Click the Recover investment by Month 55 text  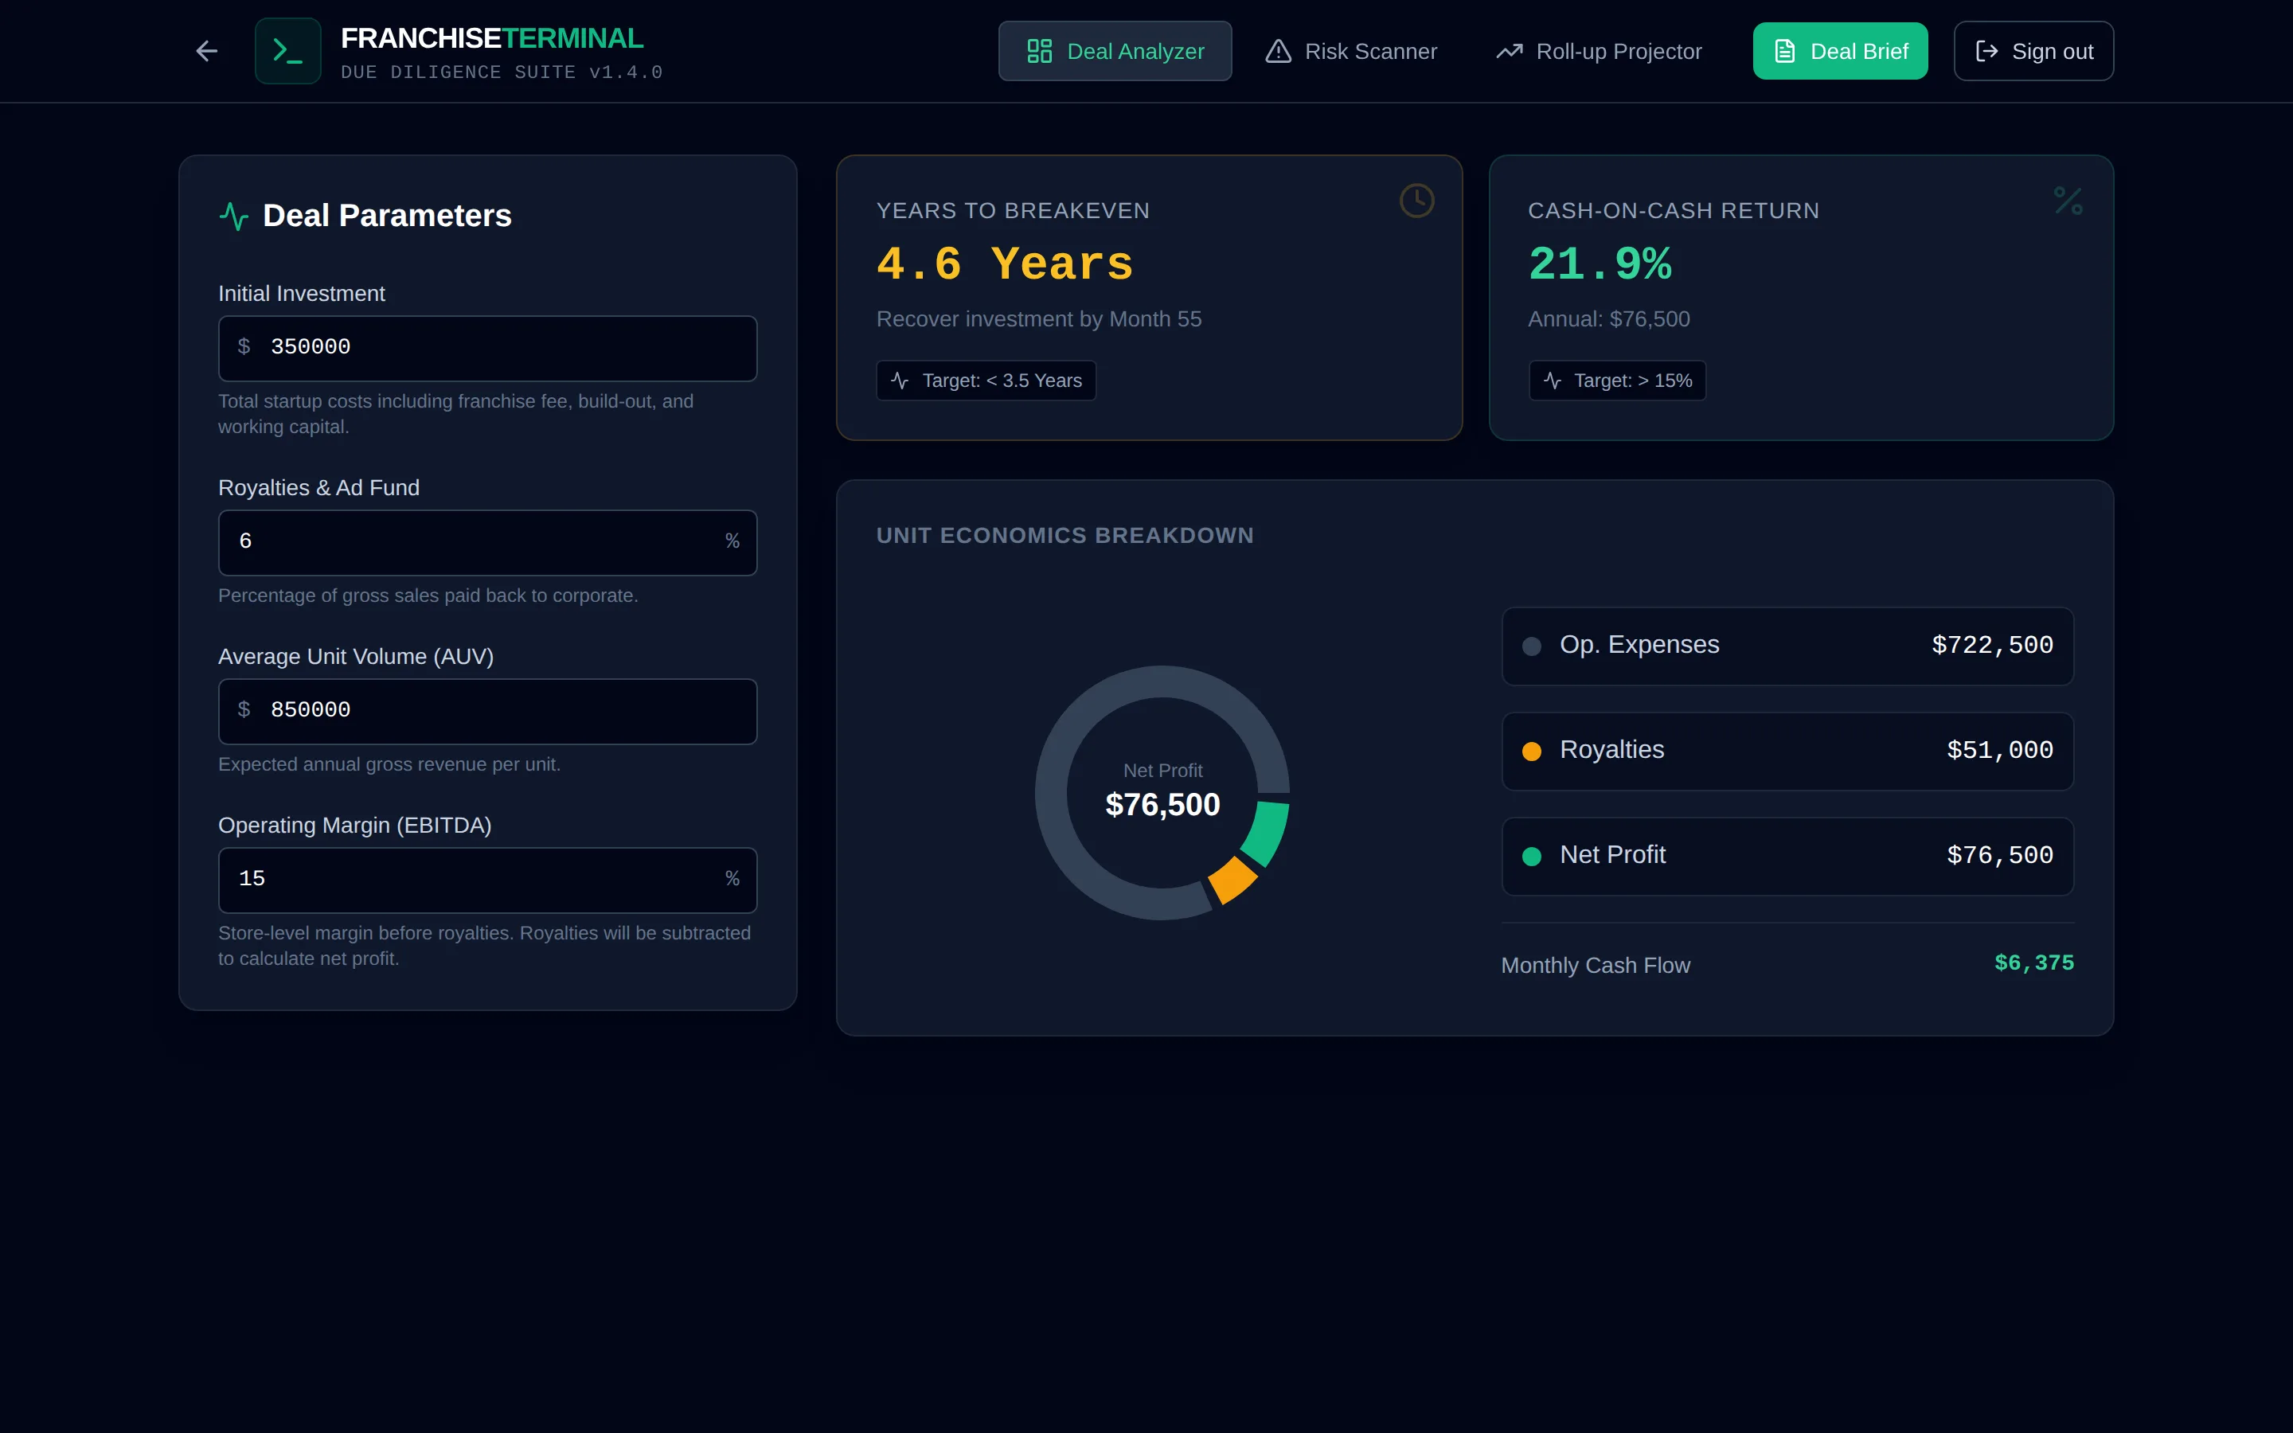1038,319
